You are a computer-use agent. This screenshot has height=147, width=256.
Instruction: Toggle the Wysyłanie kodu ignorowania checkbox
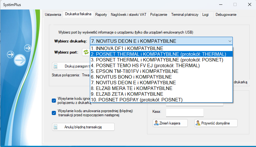tap(54, 101)
